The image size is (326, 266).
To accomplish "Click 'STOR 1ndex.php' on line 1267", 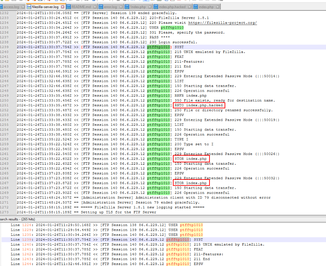I will pyautogui.click(x=191, y=183).
